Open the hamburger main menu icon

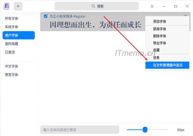point(152,6)
